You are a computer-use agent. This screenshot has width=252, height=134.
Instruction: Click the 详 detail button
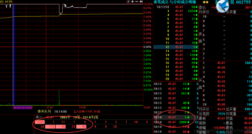pos(128,2)
